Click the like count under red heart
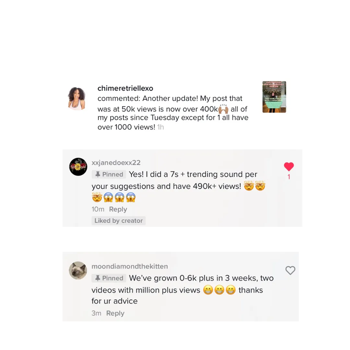350x350 pixels. (x=289, y=177)
